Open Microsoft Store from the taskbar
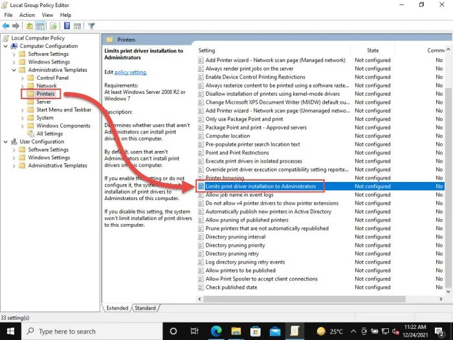 (256, 331)
